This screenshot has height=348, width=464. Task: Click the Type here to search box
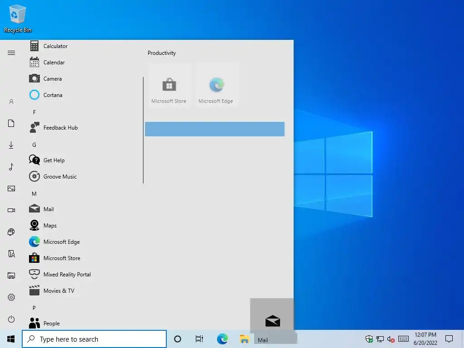[x=94, y=339]
